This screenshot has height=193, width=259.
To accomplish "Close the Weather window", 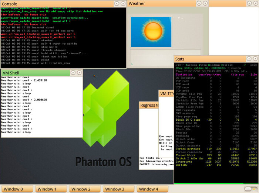I will point(206,3).
